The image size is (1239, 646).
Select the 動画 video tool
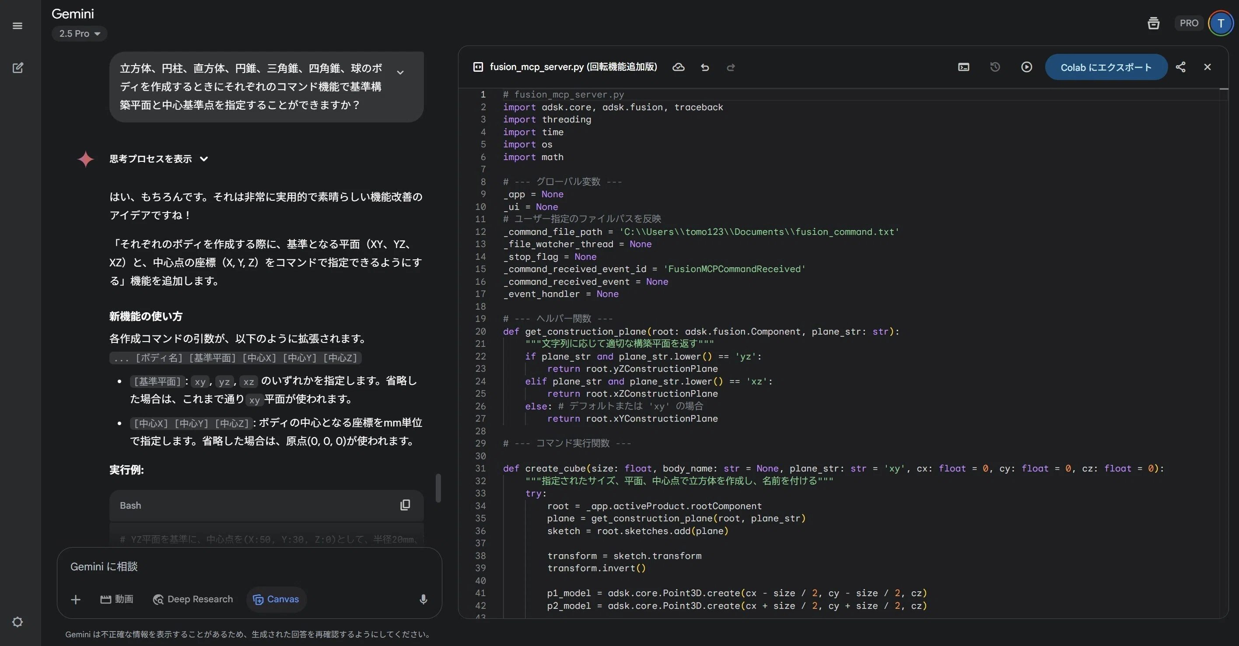coord(117,599)
